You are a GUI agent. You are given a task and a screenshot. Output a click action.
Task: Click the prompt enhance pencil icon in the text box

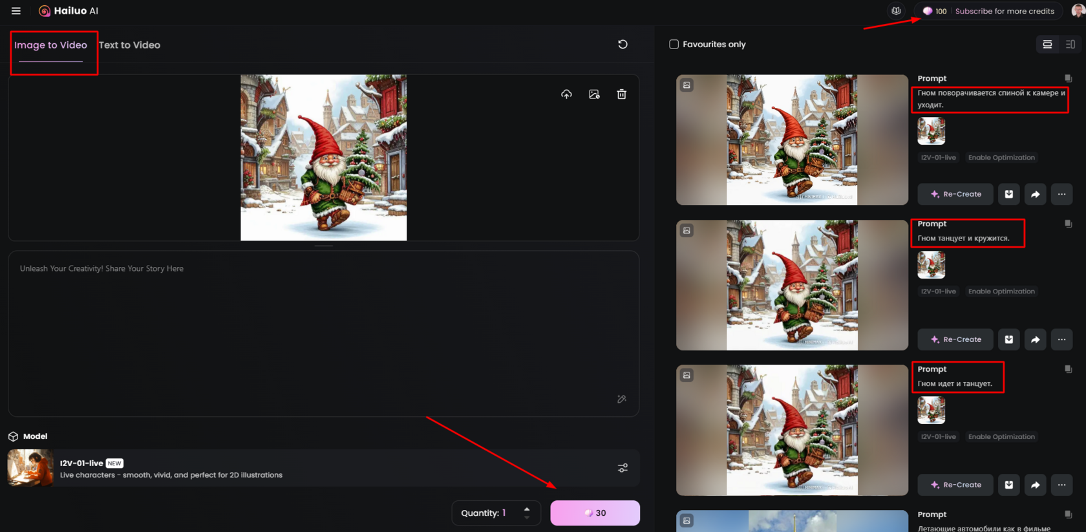pyautogui.click(x=622, y=399)
